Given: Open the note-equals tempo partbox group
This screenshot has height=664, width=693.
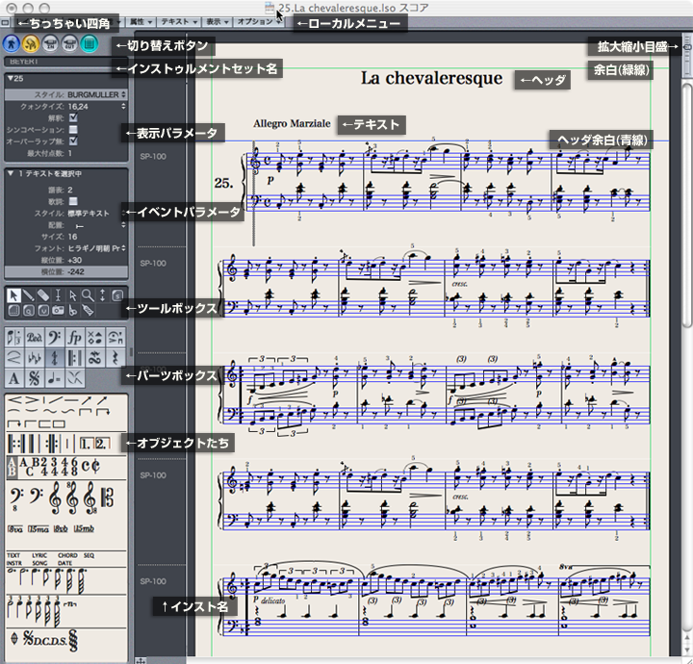Looking at the screenshot, I should point(54,378).
